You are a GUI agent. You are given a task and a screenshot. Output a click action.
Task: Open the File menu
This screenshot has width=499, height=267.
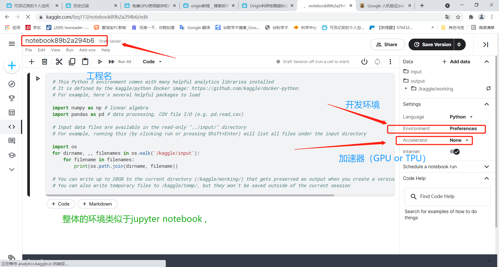(29, 50)
